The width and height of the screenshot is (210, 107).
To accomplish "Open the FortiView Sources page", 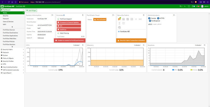I will (9, 30).
